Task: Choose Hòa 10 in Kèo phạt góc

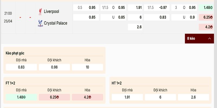Action: coord(87,67)
